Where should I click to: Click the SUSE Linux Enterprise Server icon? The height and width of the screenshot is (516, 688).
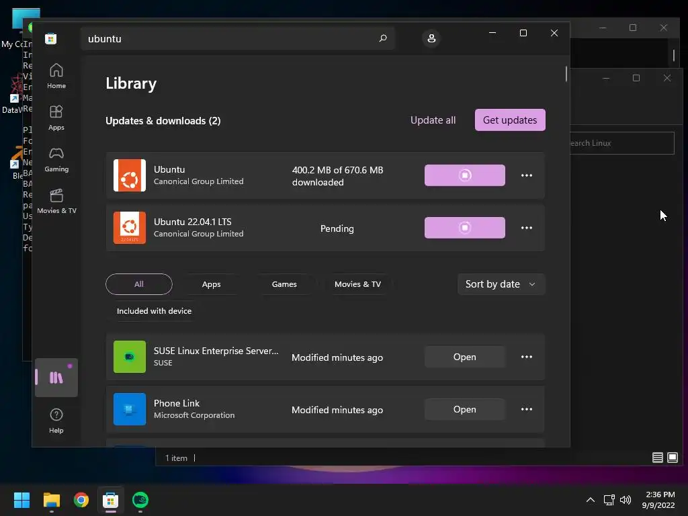pyautogui.click(x=130, y=357)
